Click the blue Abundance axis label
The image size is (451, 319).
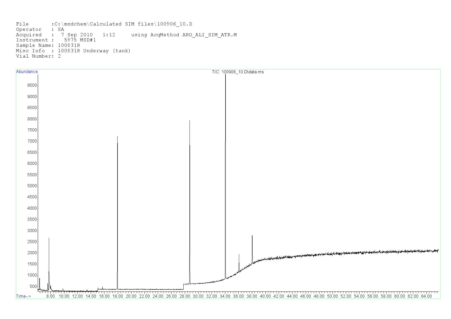(27, 72)
